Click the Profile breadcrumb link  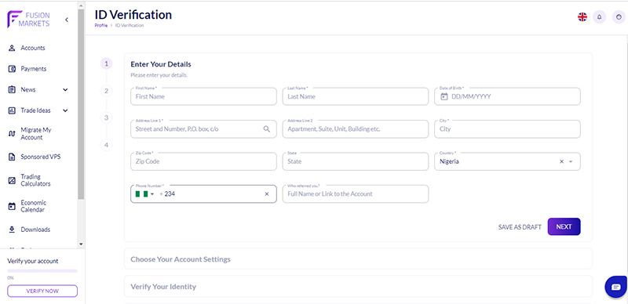click(101, 26)
